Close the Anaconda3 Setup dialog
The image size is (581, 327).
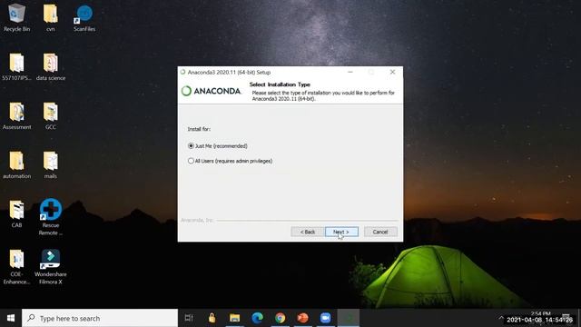(x=392, y=72)
